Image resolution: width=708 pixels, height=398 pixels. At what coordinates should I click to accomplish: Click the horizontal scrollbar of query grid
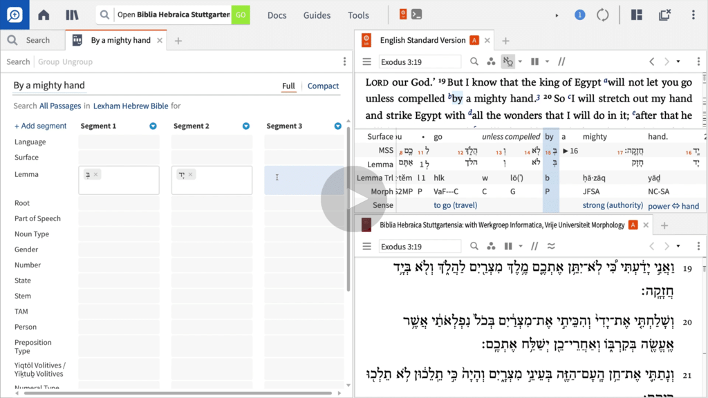178,393
